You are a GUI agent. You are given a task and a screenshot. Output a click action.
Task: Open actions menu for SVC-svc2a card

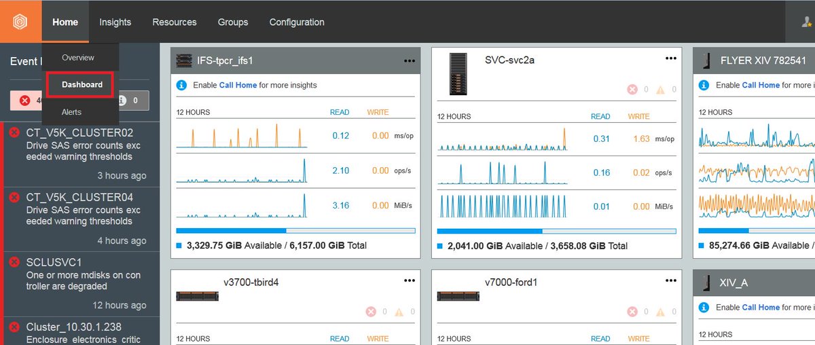[671, 58]
